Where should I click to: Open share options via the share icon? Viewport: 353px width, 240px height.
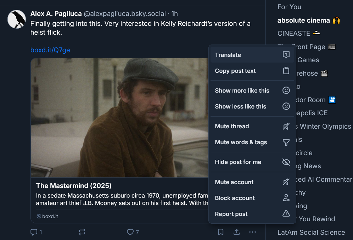236,232
